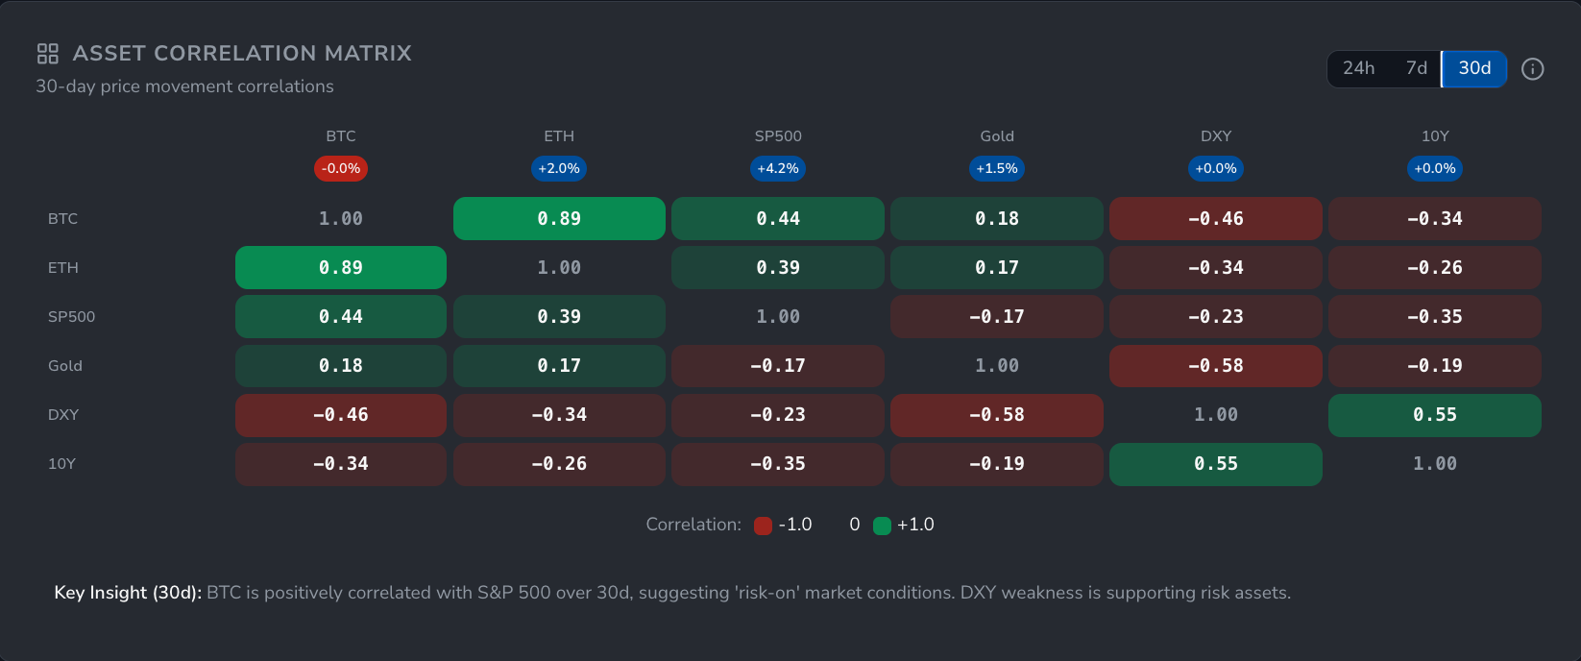The width and height of the screenshot is (1581, 661).
Task: Select the 7d timeframe option
Action: tap(1416, 69)
